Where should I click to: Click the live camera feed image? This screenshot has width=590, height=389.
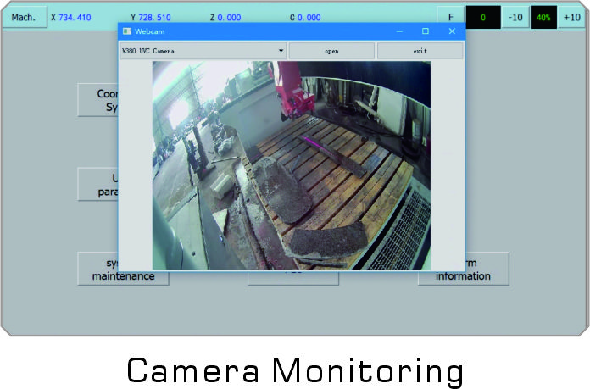pyautogui.click(x=291, y=165)
